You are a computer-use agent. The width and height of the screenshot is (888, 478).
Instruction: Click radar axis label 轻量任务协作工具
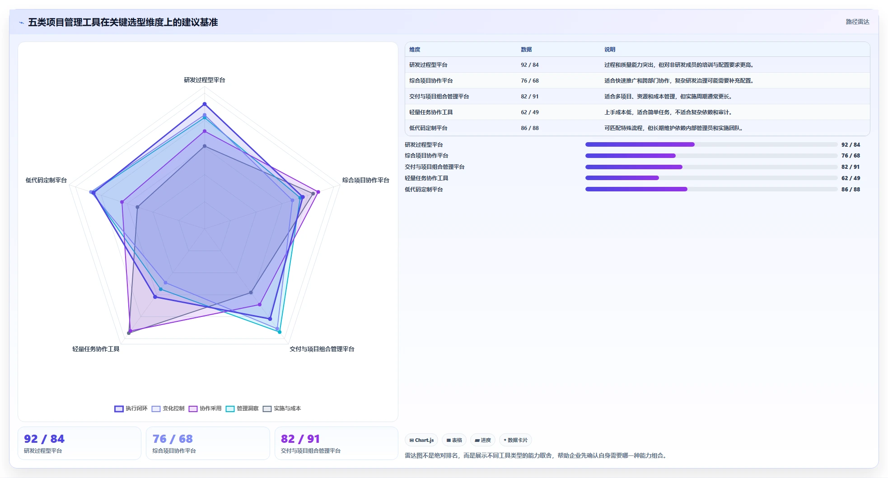[x=96, y=349]
